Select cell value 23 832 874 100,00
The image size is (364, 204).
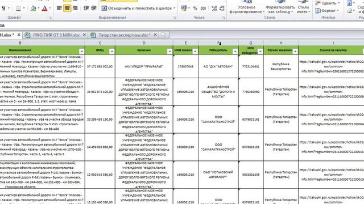coord(100,92)
